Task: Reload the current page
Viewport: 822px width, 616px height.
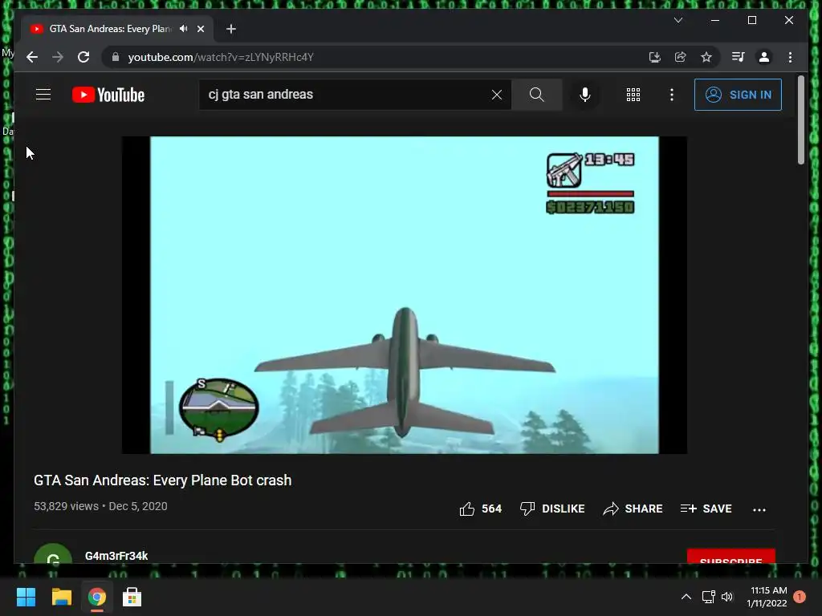Action: pos(83,57)
